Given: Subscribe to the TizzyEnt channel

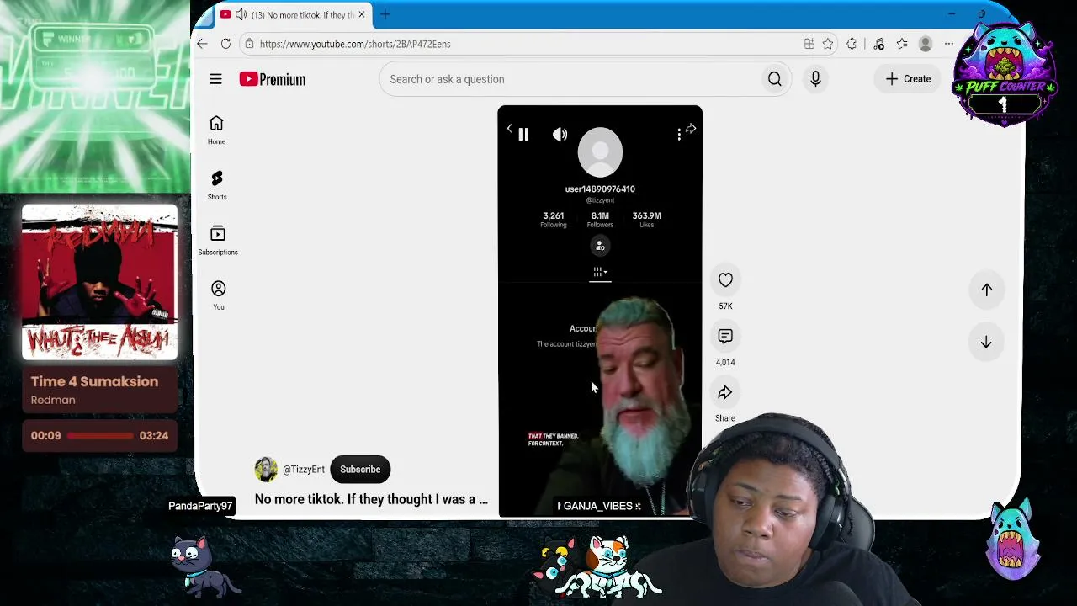Looking at the screenshot, I should point(360,470).
